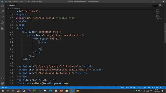Click Ln 25, Col 21 in status bar

(125, 88)
